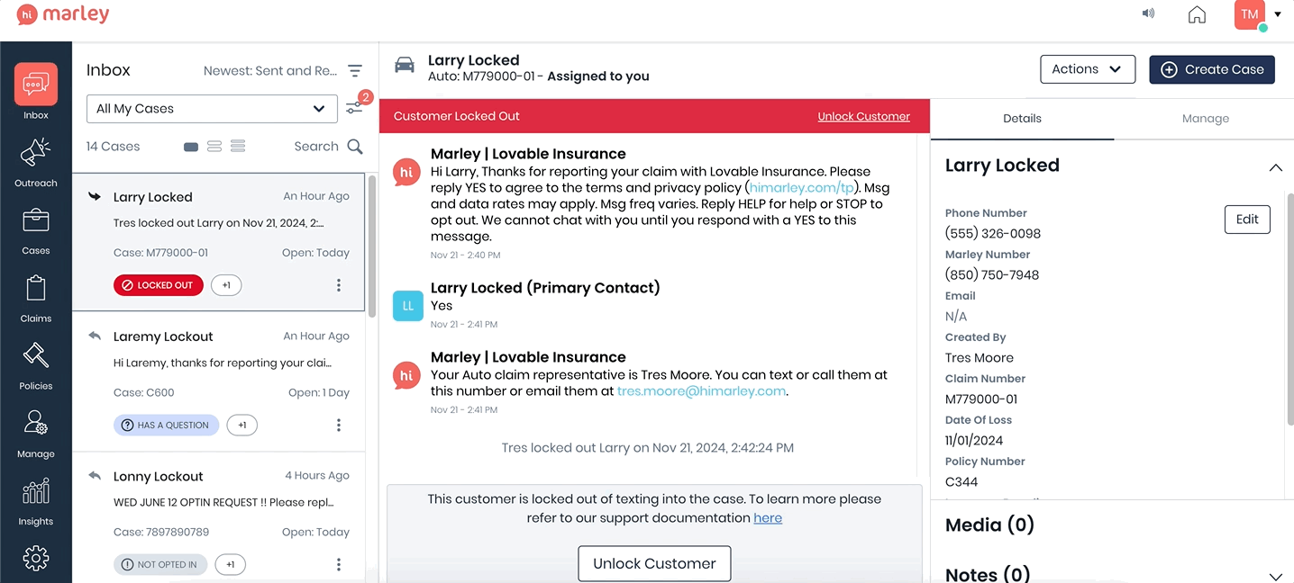Go to the home screen via the house icon
The image size is (1294, 583).
coord(1197,13)
